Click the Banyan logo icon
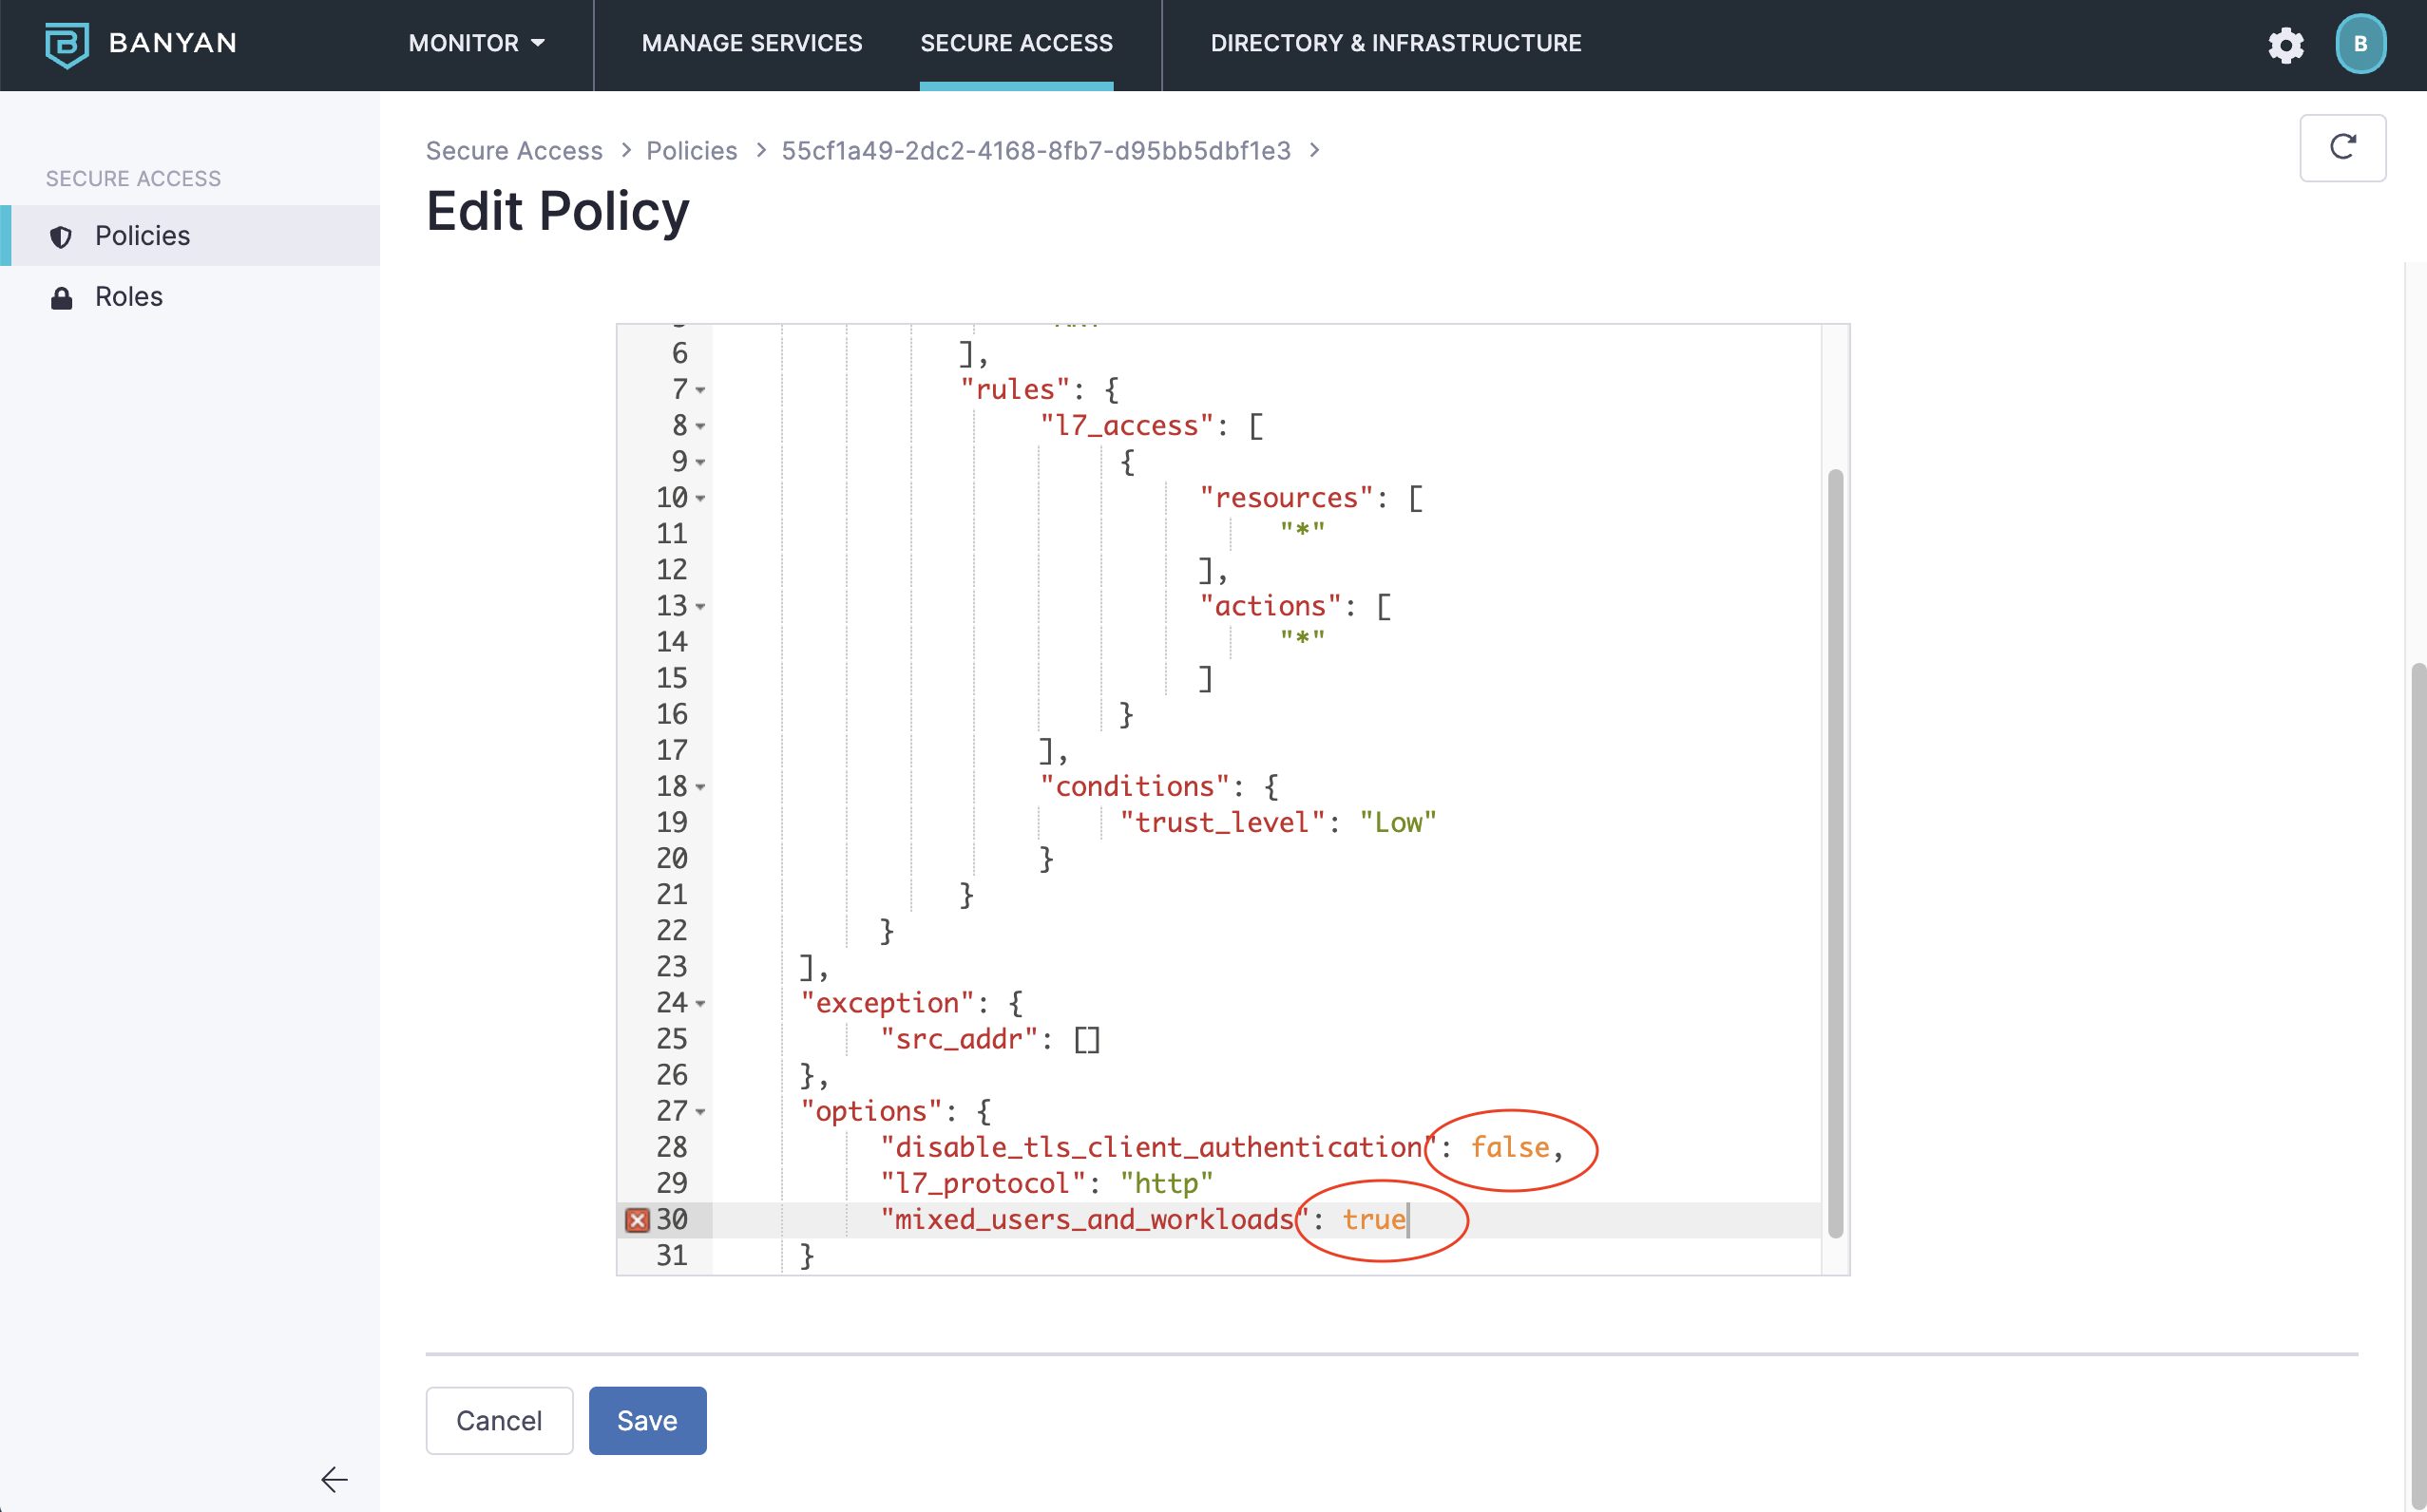 pos(66,44)
